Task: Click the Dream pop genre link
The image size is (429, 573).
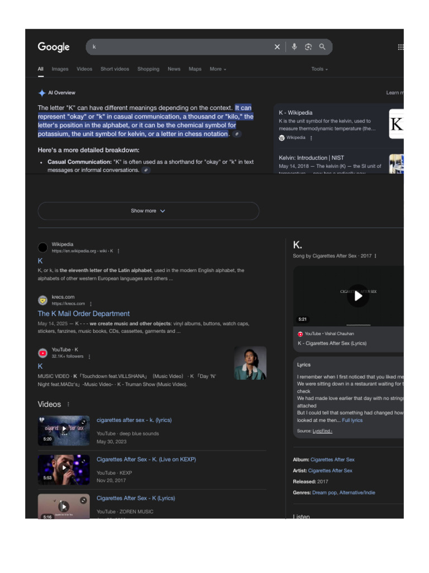Action: pyautogui.click(x=325, y=492)
